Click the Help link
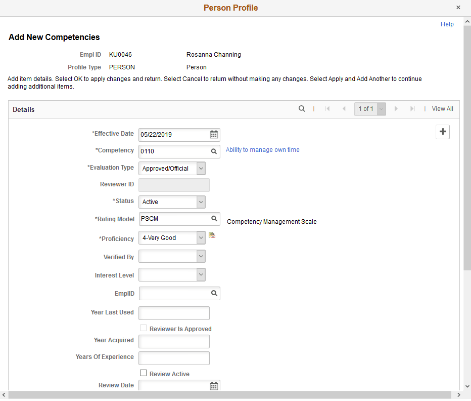 tap(447, 24)
